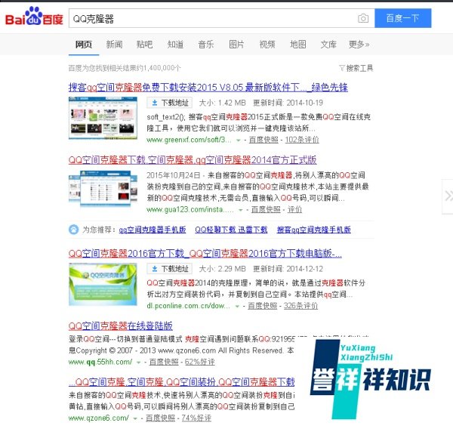Open www.gua123.com/insta... URL link

190,209
